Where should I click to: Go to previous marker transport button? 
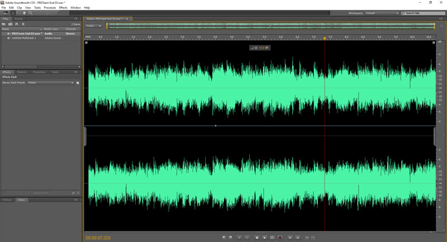290,238
